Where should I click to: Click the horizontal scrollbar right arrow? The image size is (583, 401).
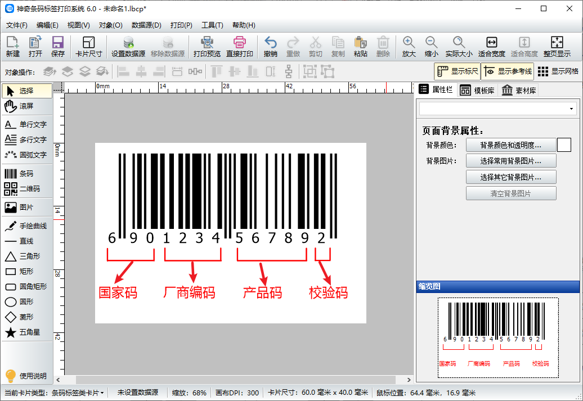(409, 380)
